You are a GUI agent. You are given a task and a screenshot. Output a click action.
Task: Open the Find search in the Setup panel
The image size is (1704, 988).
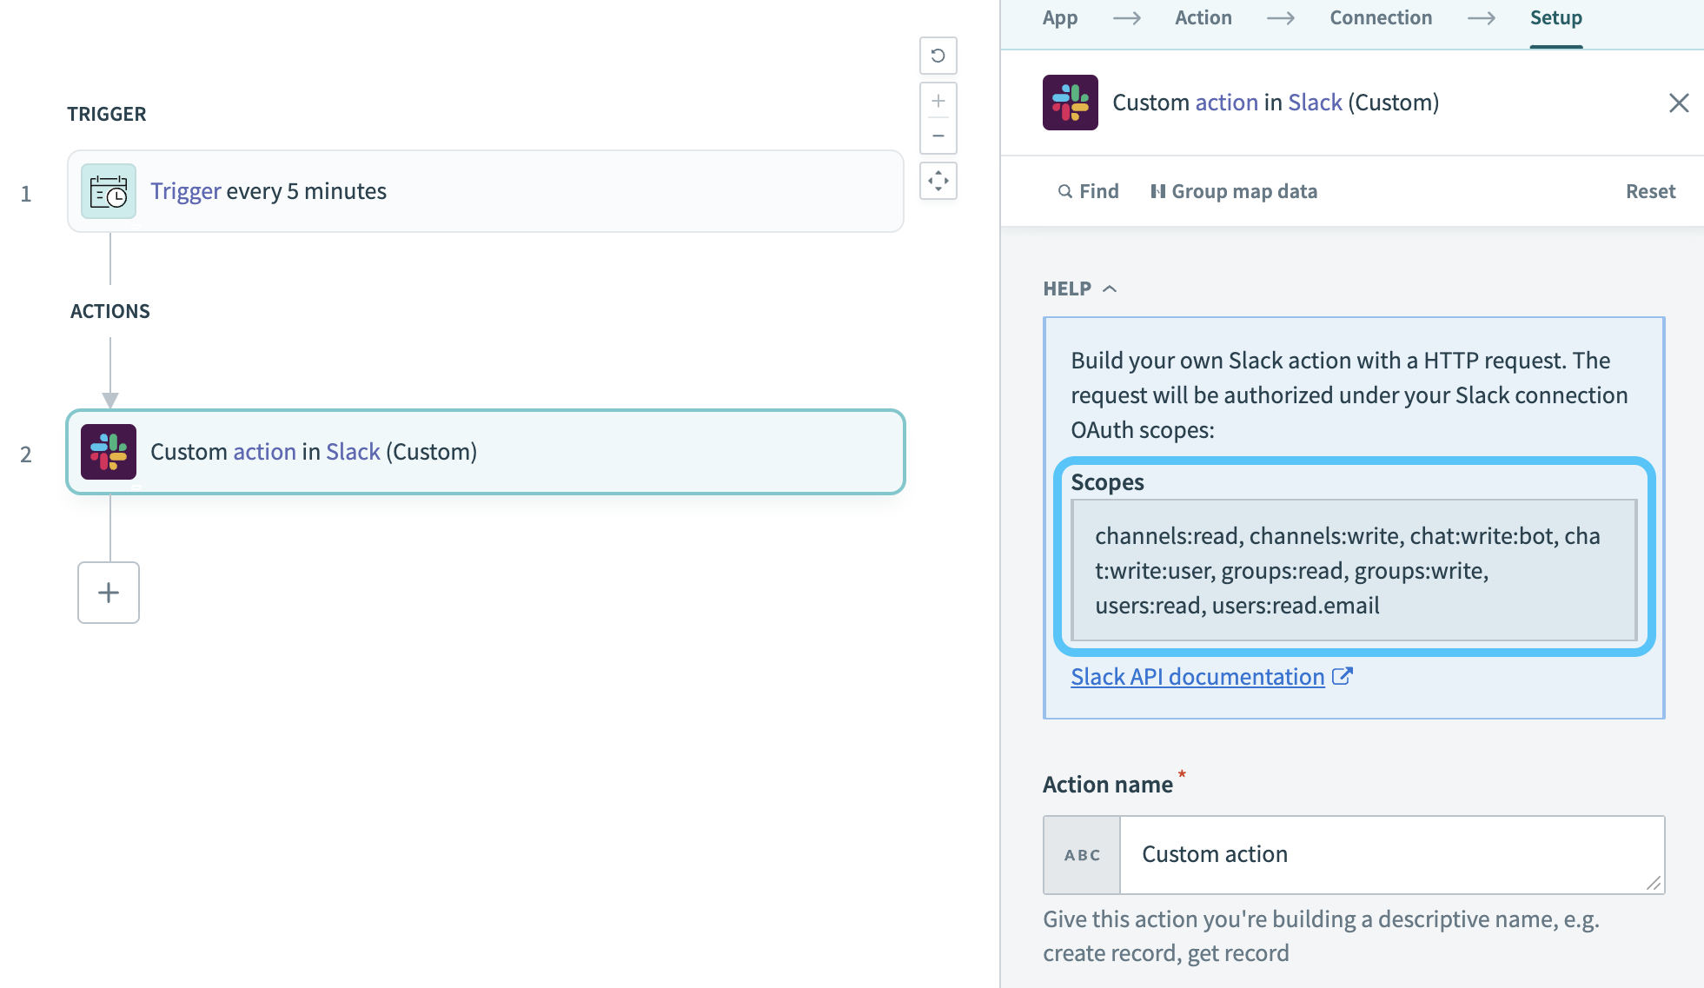(x=1088, y=190)
